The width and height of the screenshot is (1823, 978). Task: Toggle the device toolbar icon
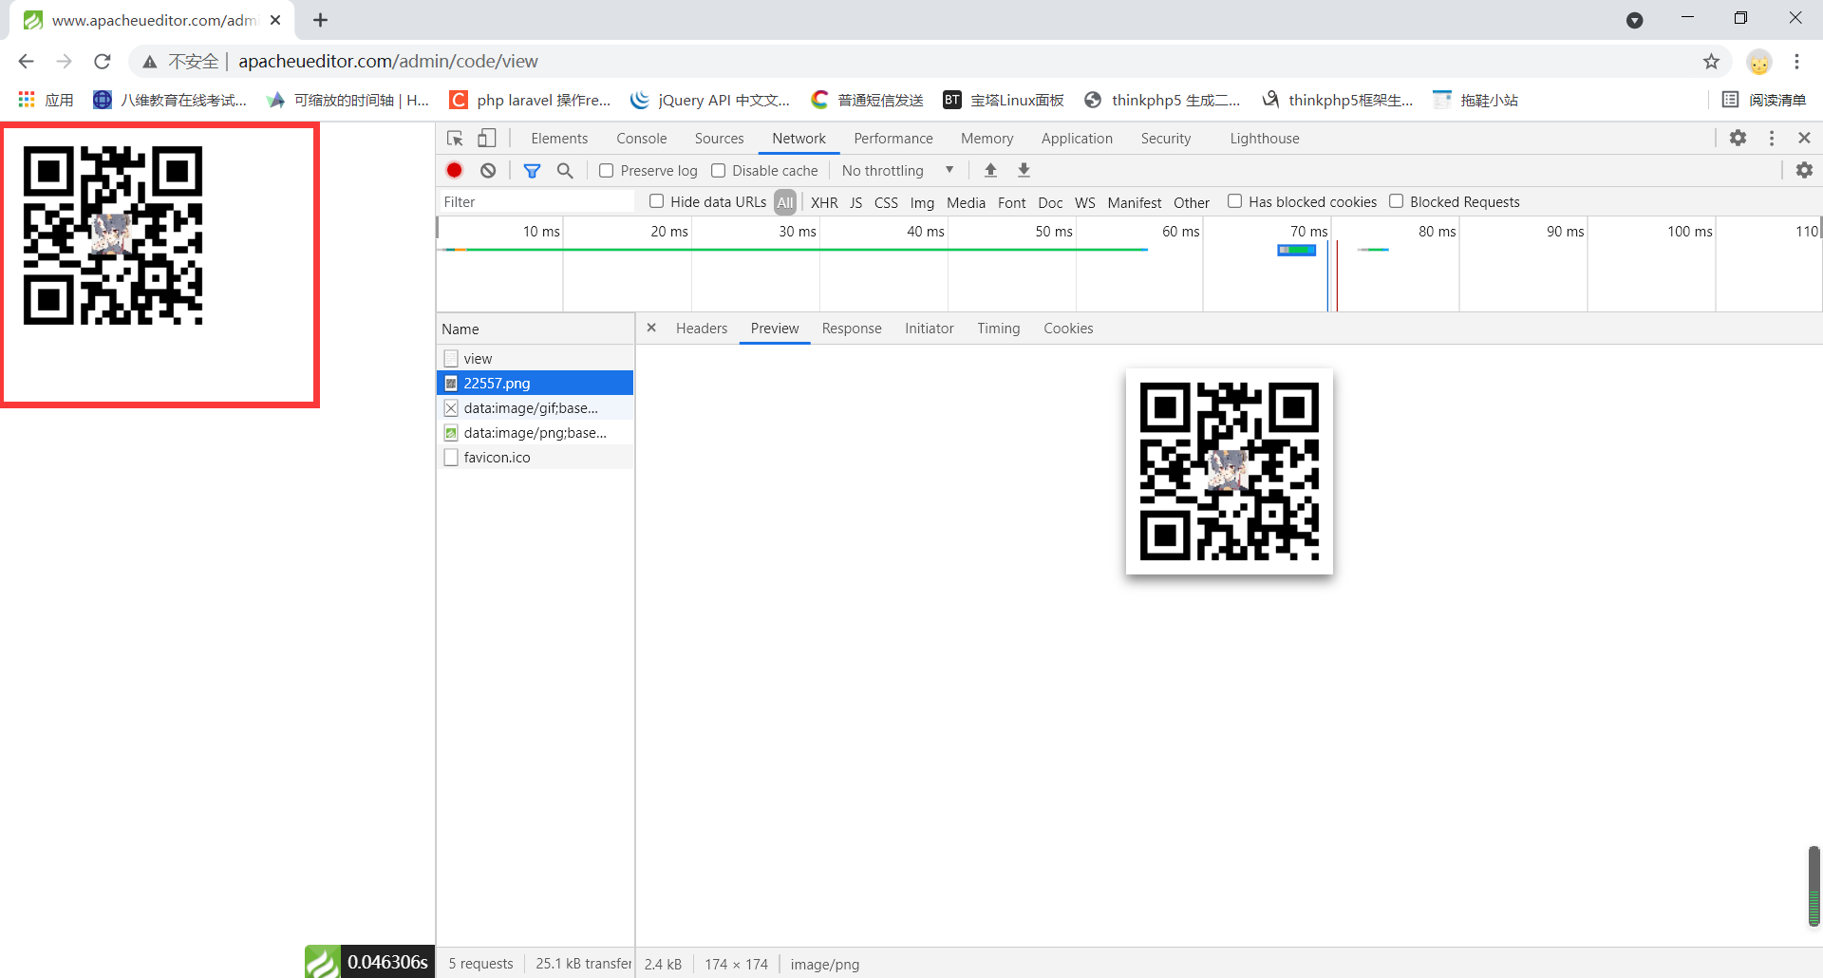point(487,139)
